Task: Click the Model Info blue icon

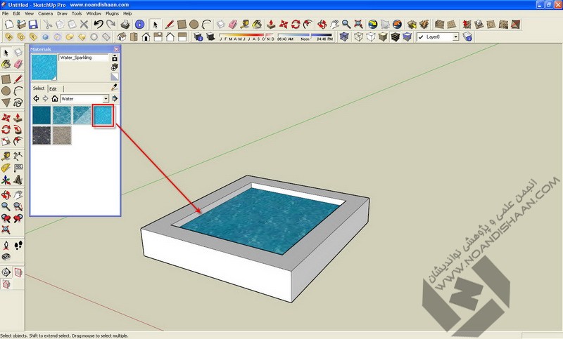Action: pos(140,24)
